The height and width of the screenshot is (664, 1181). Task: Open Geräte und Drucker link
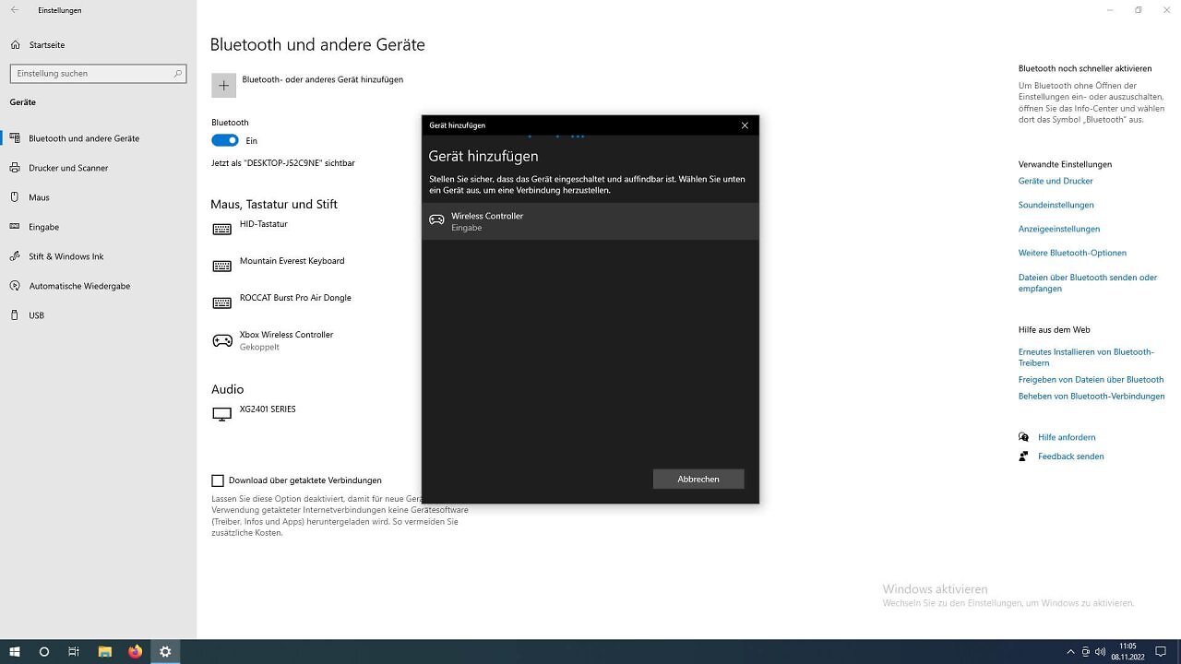tap(1056, 181)
